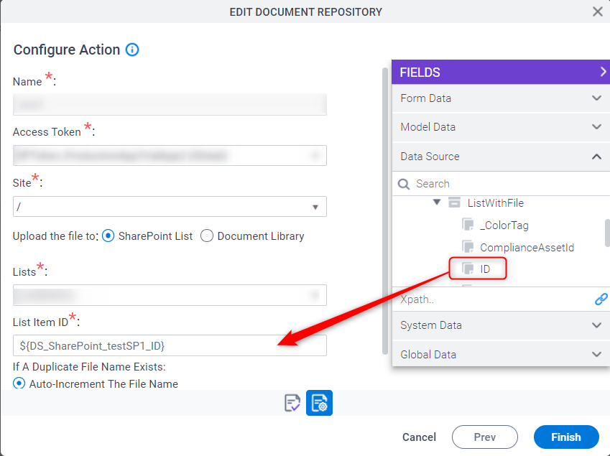
Task: Select the SharePoint List radio button
Action: (108, 236)
